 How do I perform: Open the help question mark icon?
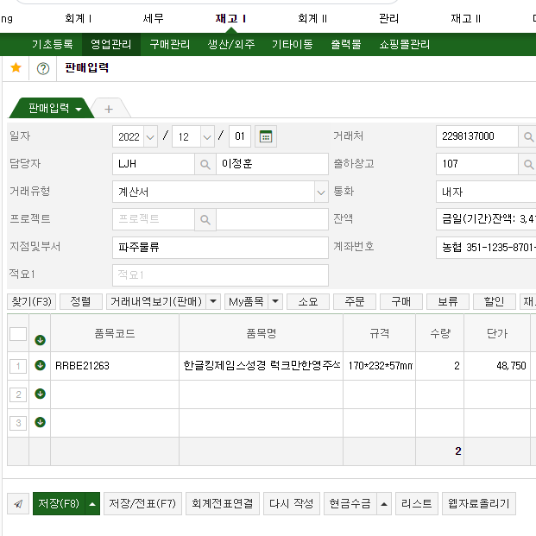tap(43, 69)
